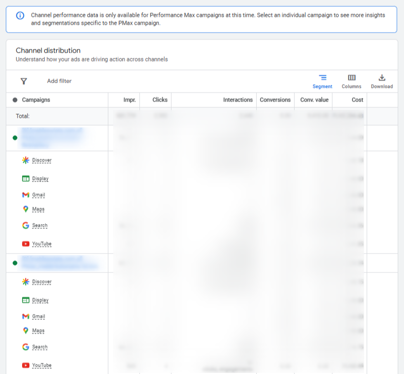Sort by the Campaigns column header

point(36,100)
